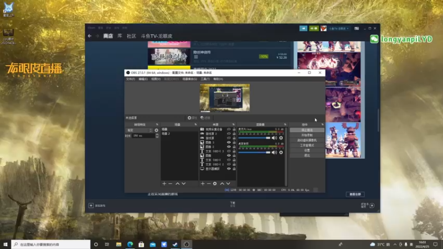This screenshot has height=249, width=443.
Task: Decrease transition duration with down arrow
Action: (x=157, y=137)
